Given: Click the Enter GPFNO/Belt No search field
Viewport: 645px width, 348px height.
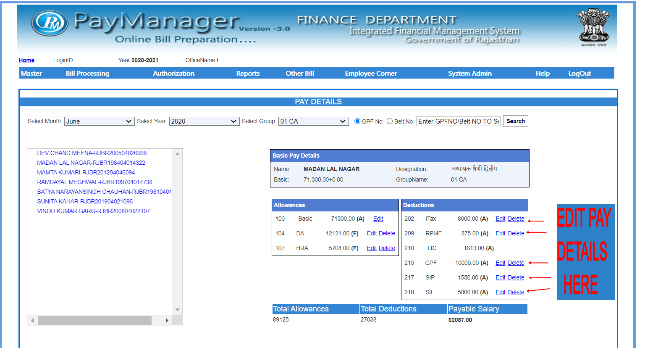Looking at the screenshot, I should point(459,121).
